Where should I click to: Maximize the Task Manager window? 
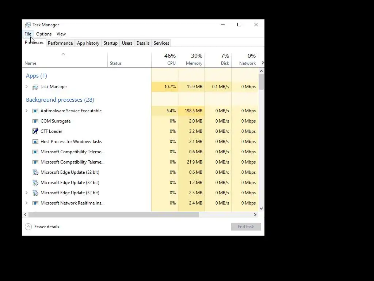point(239,25)
